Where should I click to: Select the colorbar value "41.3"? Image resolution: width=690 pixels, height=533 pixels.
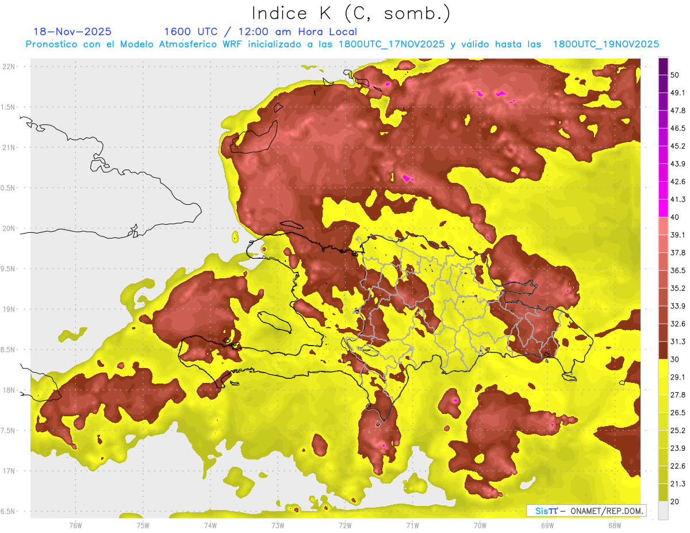pos(678,200)
